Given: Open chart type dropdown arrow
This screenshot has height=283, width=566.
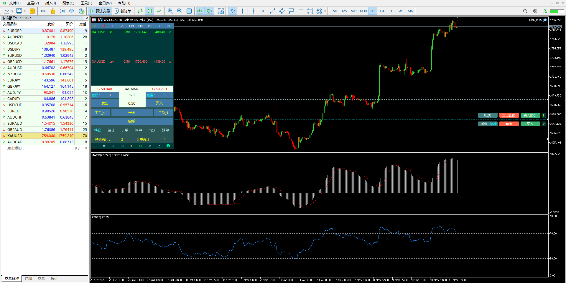Looking at the screenshot, I should point(12,11).
